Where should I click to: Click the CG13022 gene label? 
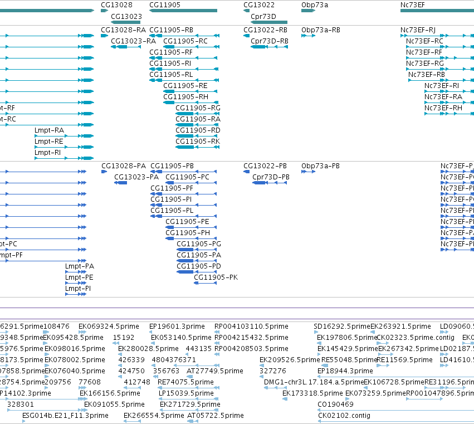tap(259, 5)
